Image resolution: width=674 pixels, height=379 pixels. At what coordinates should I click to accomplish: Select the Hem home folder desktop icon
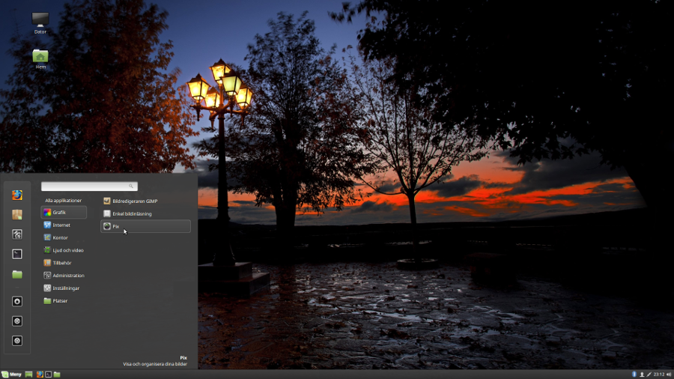click(40, 57)
